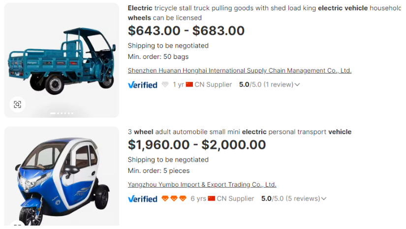Click gray diamond icon next to 1 yr
Screen dimensions: 406x229
[165, 85]
